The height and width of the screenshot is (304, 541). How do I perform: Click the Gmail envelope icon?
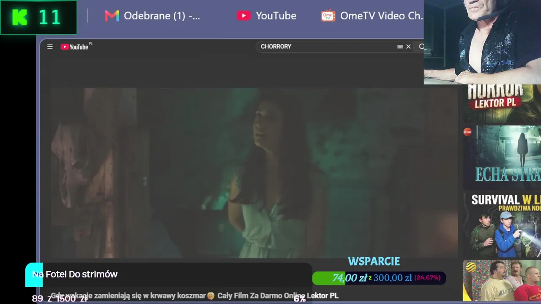click(112, 16)
